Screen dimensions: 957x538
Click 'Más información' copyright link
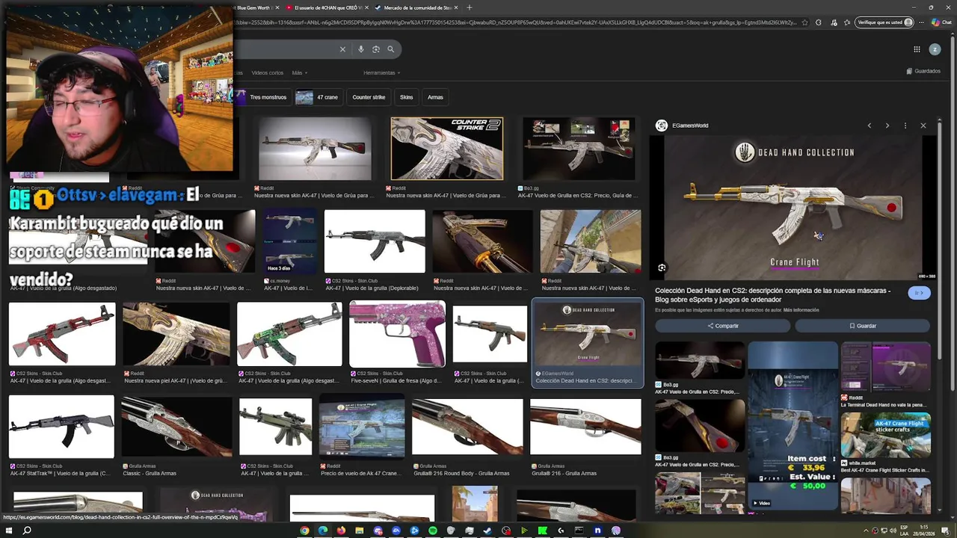[x=801, y=309]
